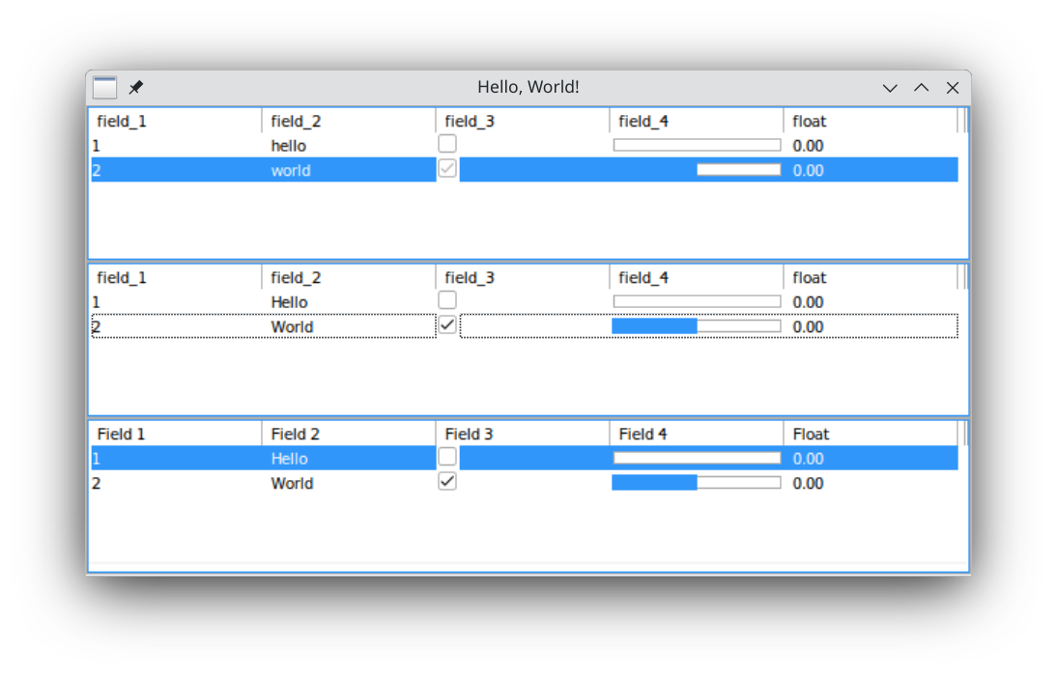Sort top table by field_1 header
The height and width of the screenshot is (677, 1057).
click(x=174, y=122)
